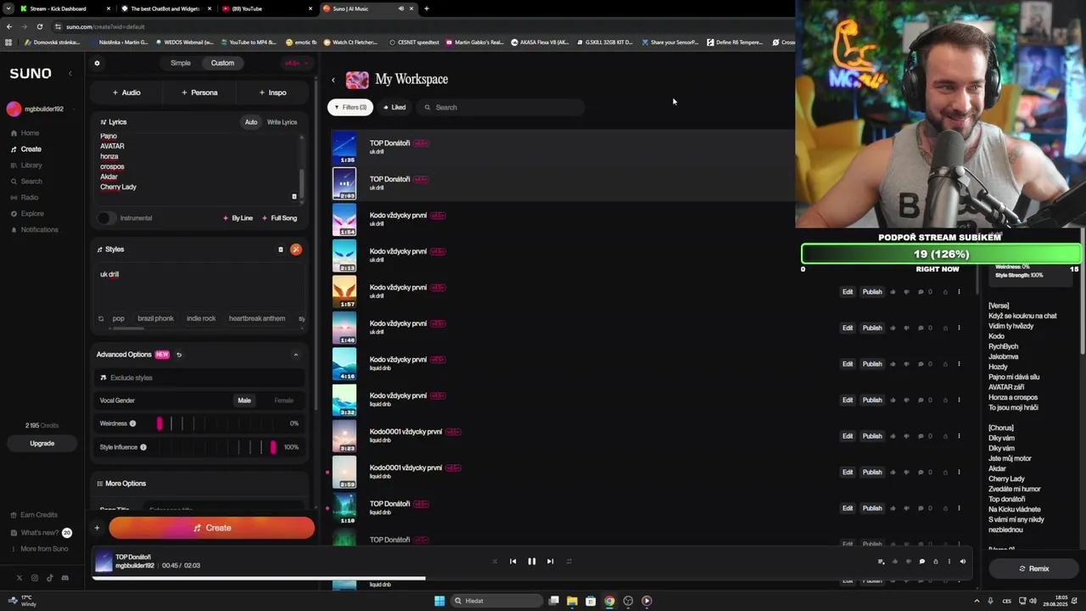Delete styles using the Styles trash icon

(x=281, y=249)
